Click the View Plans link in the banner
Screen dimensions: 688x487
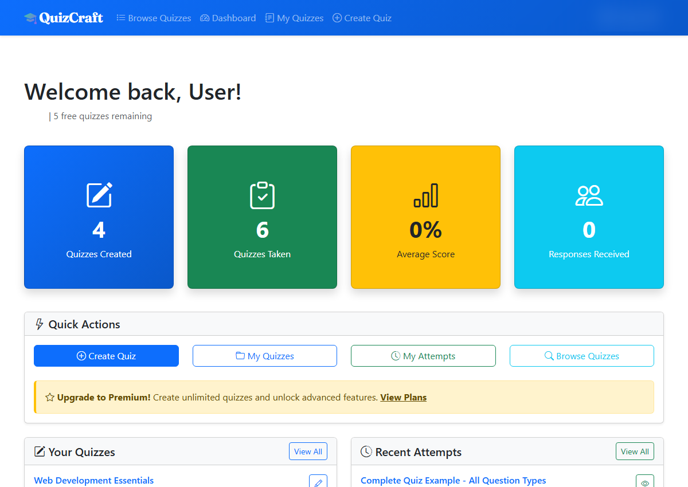pyautogui.click(x=403, y=397)
